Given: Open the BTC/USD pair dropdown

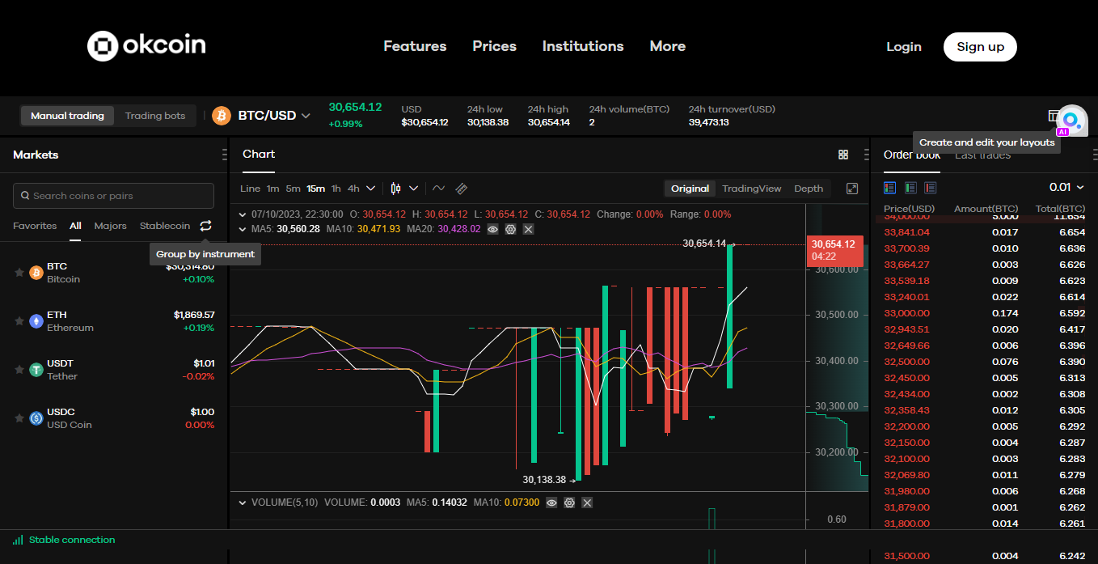Looking at the screenshot, I should [306, 116].
